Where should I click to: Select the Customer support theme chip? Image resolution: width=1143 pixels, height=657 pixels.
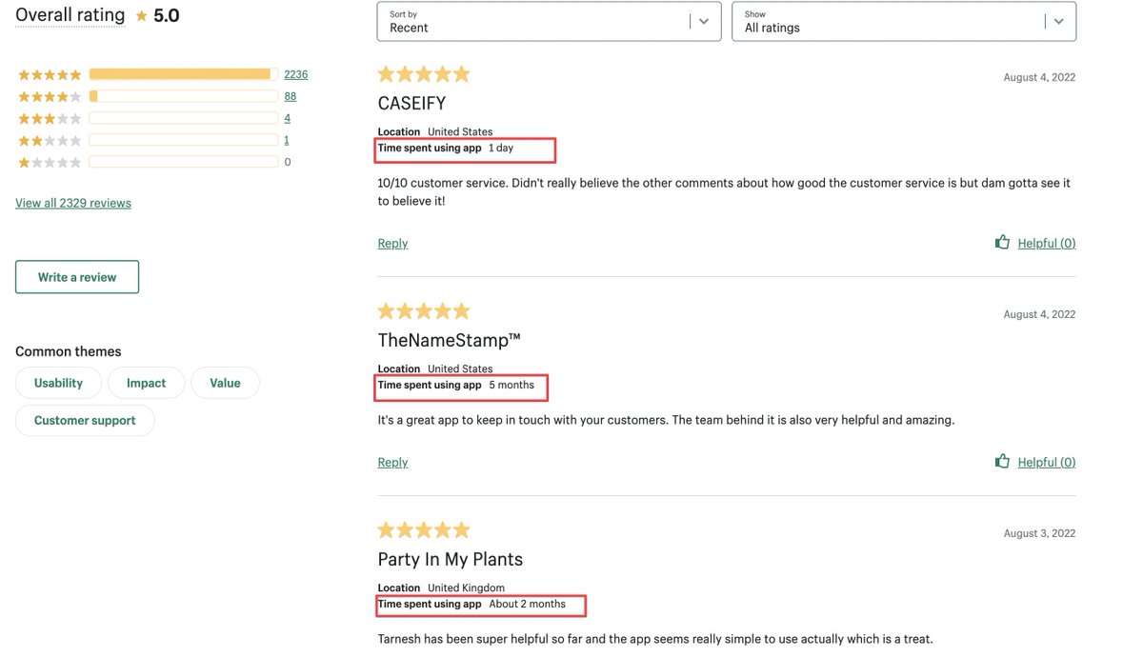pos(85,420)
